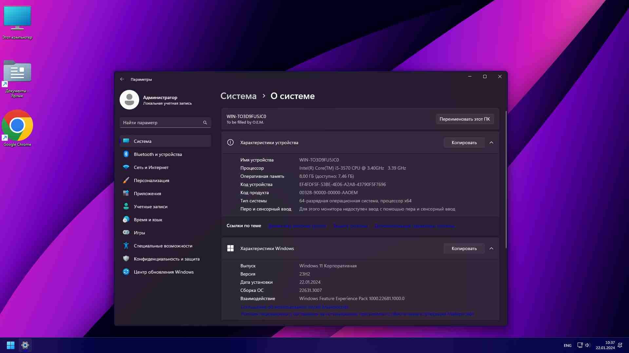
Task: Click the Специальные возможности accessibility icon
Action: click(x=126, y=245)
